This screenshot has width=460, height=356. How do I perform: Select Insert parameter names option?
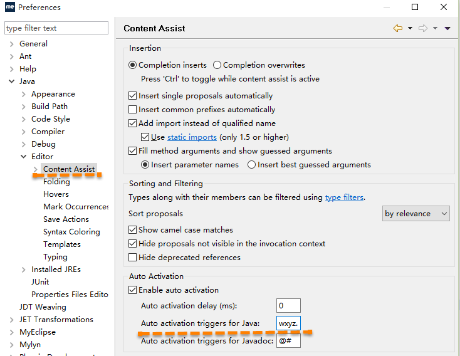145,165
